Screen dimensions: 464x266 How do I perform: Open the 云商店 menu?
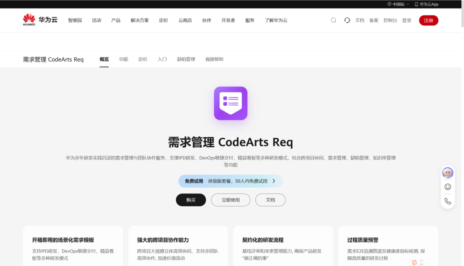tap(185, 20)
